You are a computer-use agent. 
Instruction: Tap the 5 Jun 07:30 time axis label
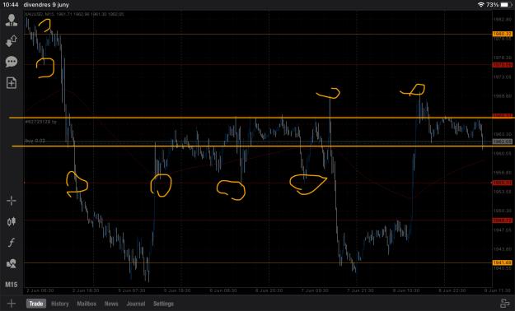click(131, 290)
